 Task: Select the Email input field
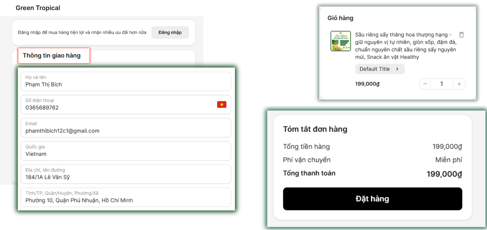point(126,128)
